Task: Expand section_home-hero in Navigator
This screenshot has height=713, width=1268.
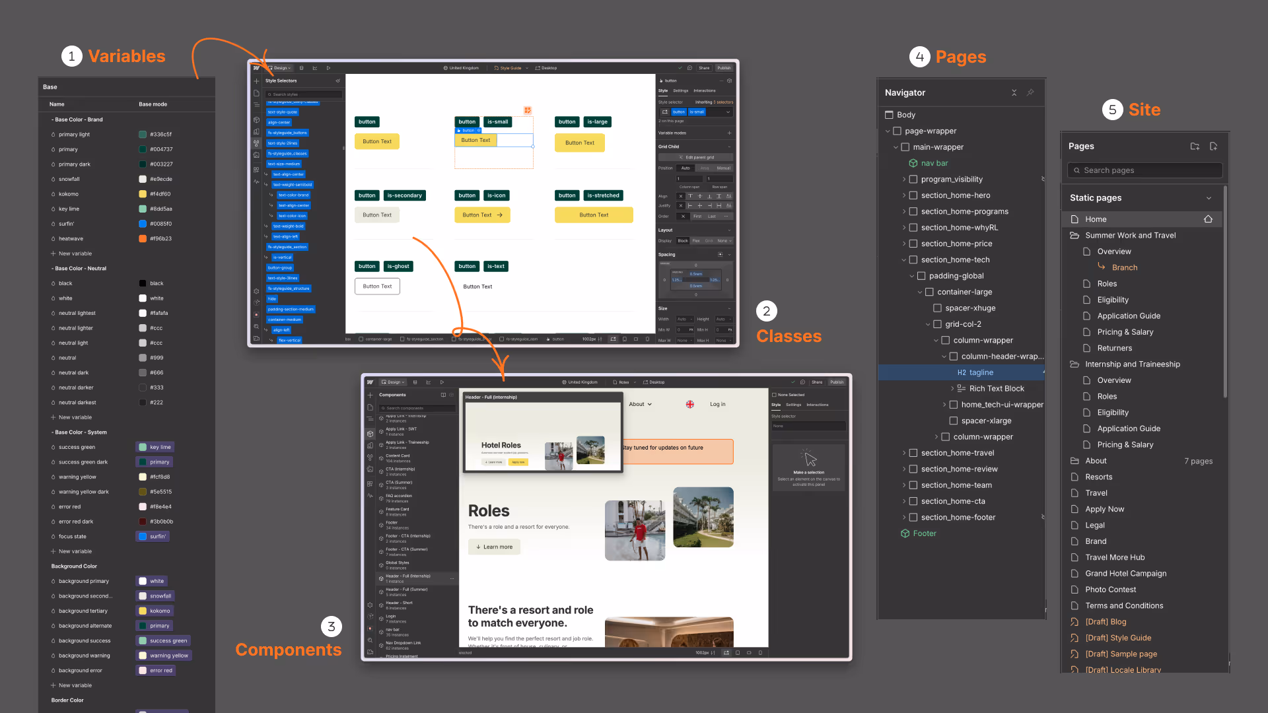Action: pyautogui.click(x=904, y=195)
